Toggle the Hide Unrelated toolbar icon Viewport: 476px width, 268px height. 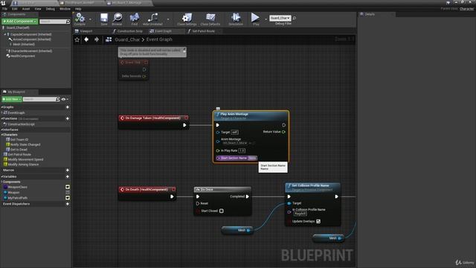[152, 18]
